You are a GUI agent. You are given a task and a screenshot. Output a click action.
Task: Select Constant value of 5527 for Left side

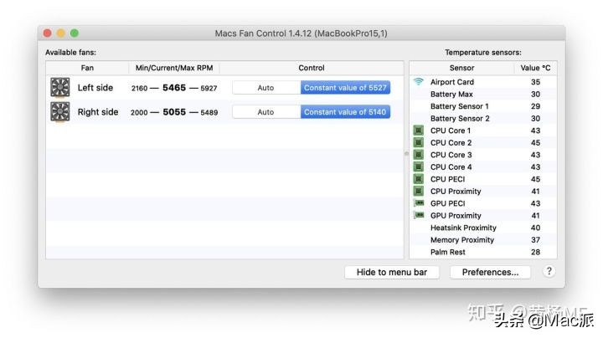(x=345, y=88)
